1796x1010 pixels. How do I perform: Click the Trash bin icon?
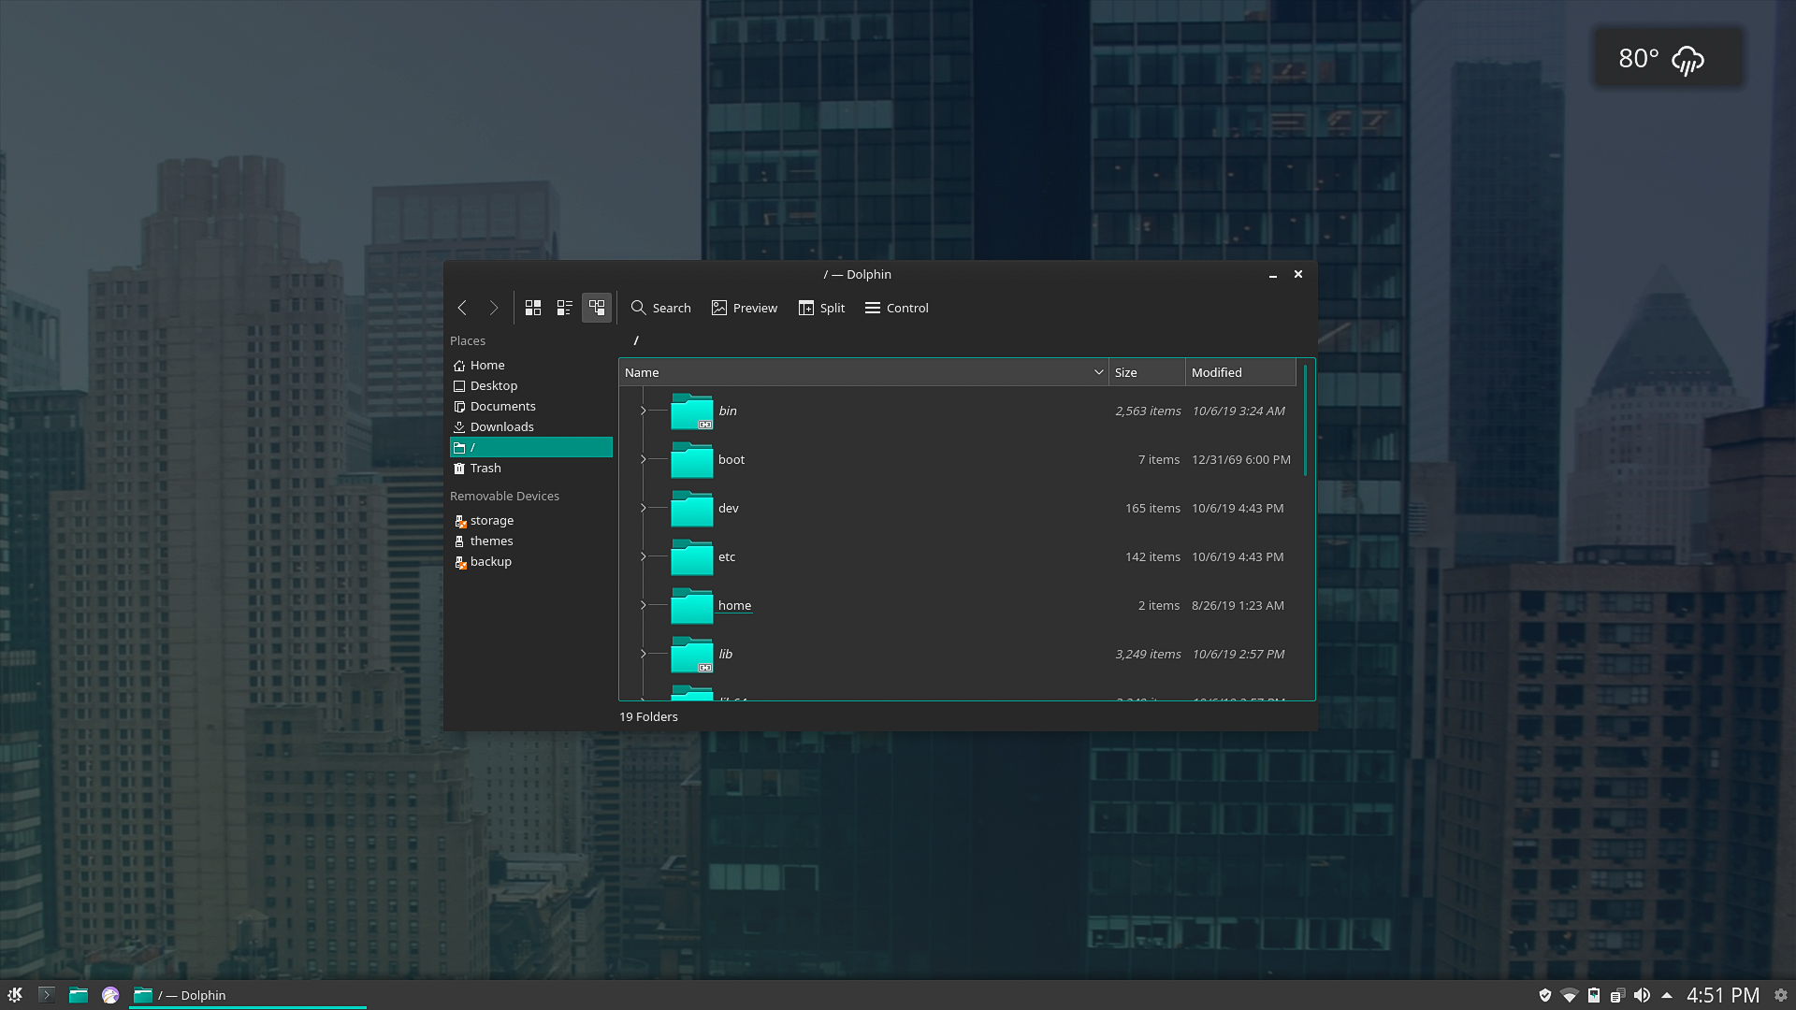(459, 469)
